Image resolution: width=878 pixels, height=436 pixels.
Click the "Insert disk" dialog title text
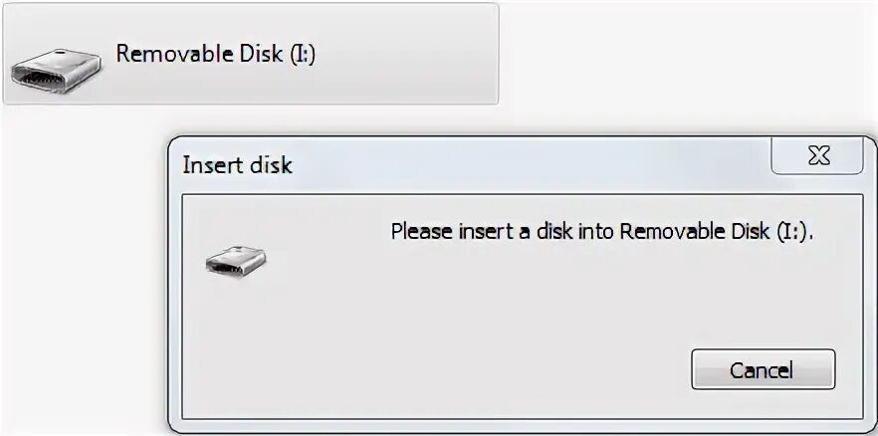(x=237, y=165)
